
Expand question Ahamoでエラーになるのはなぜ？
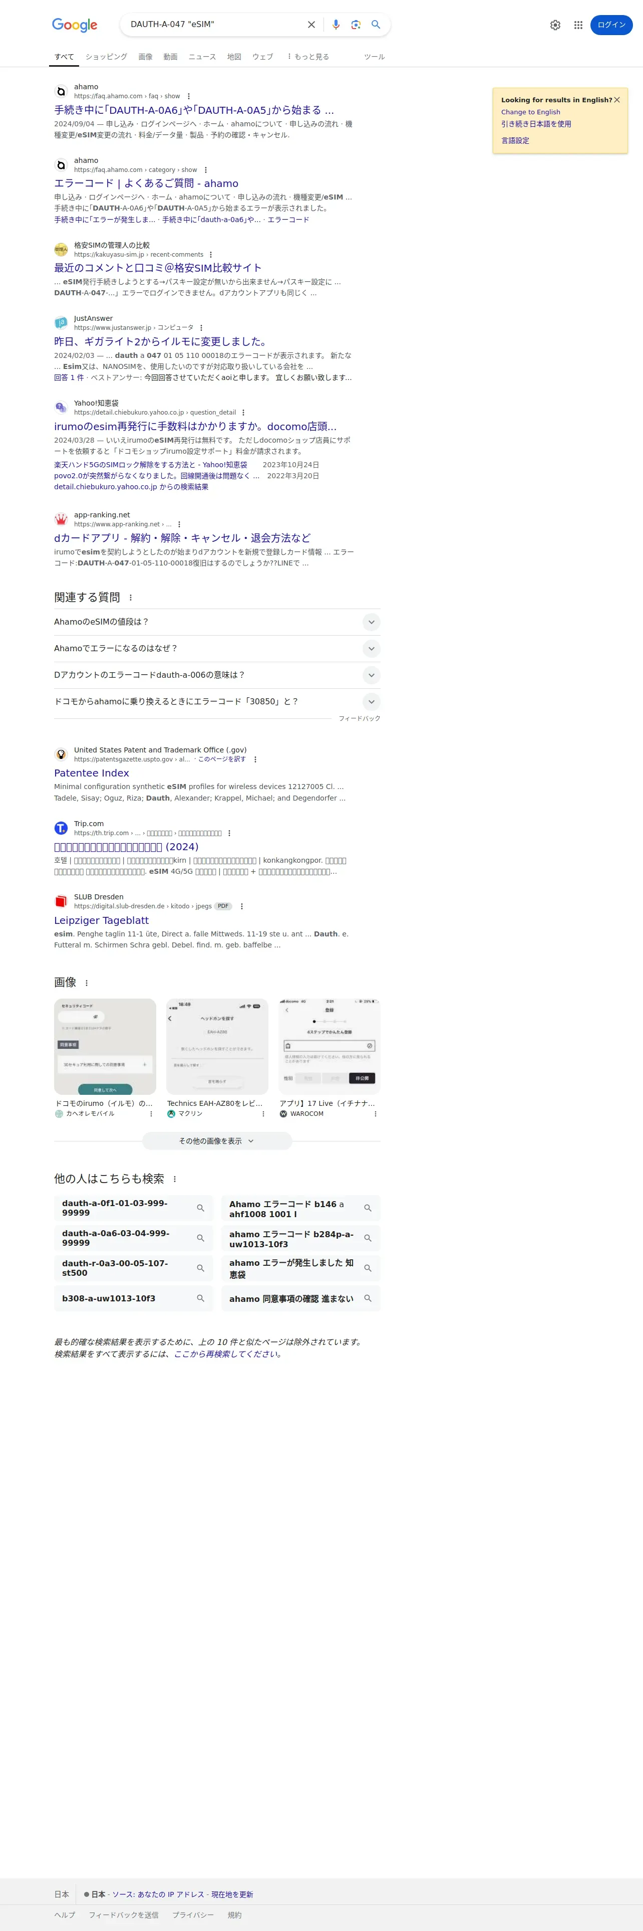pyautogui.click(x=217, y=648)
